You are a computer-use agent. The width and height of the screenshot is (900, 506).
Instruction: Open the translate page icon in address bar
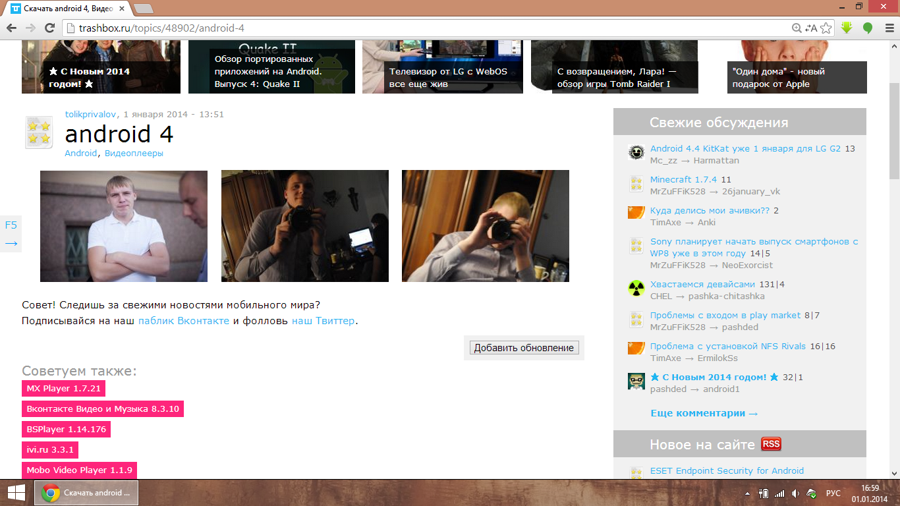click(812, 28)
